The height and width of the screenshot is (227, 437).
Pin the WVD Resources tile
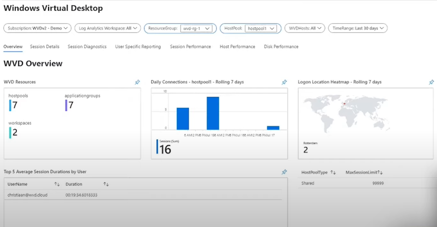(137, 82)
